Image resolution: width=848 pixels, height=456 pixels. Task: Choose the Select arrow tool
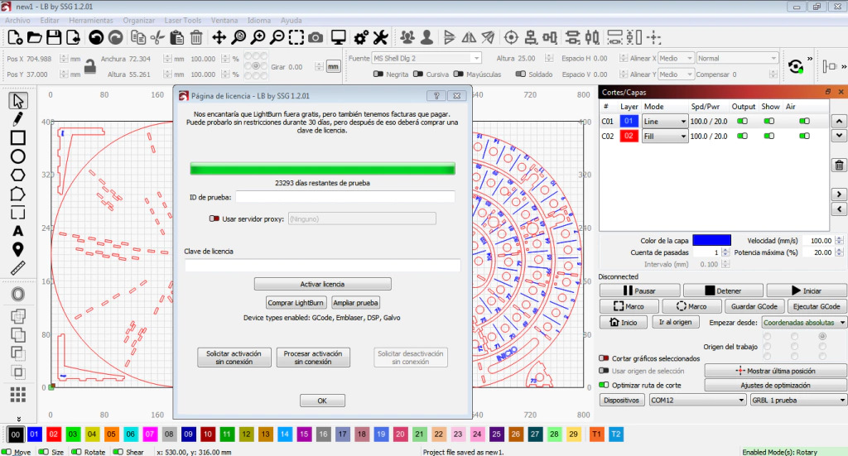(18, 100)
